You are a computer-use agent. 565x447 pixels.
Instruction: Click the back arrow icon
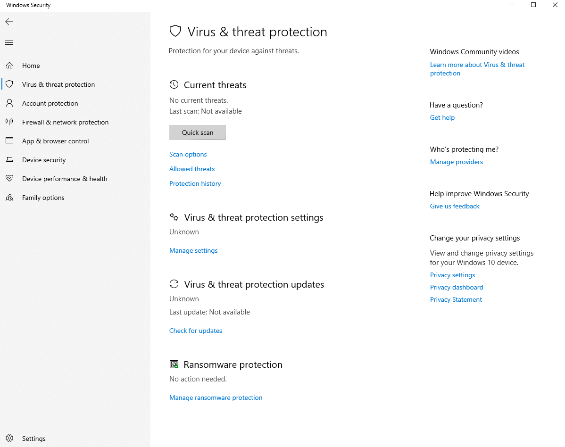point(9,22)
